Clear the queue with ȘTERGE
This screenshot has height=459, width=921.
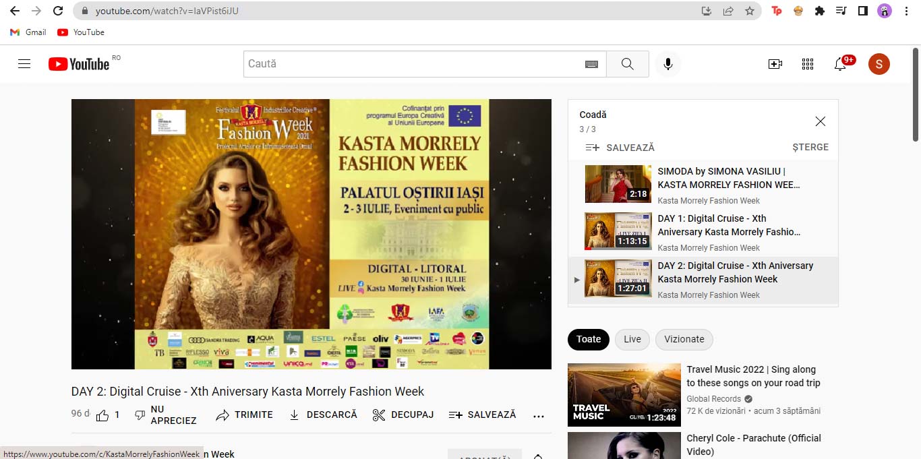[x=810, y=148]
